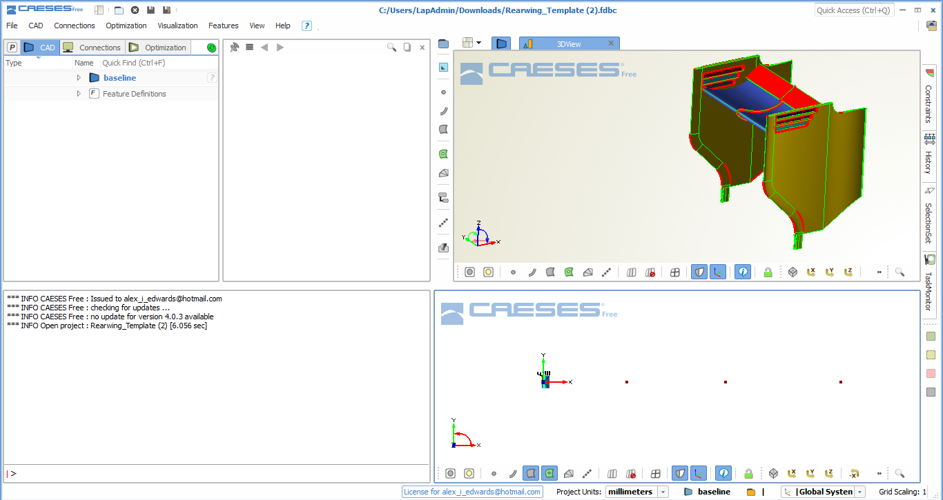The image size is (943, 500).
Task: Open the History side panel
Action: click(929, 154)
